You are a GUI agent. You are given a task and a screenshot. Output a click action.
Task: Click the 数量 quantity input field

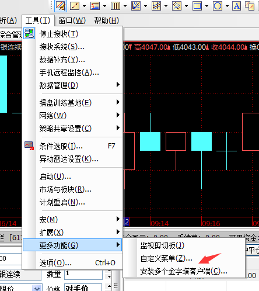83,274
